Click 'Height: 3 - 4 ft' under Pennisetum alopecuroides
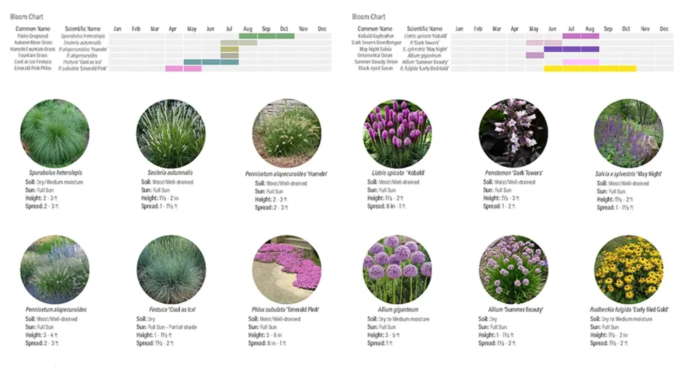The width and height of the screenshot is (684, 379). pyautogui.click(x=42, y=335)
